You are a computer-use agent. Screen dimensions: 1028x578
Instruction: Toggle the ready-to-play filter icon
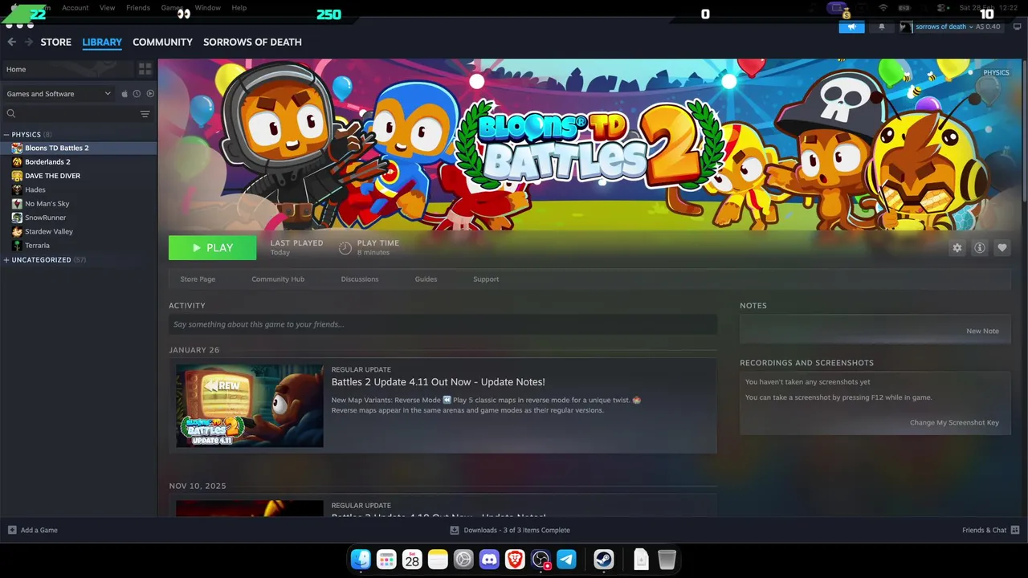[x=150, y=94]
